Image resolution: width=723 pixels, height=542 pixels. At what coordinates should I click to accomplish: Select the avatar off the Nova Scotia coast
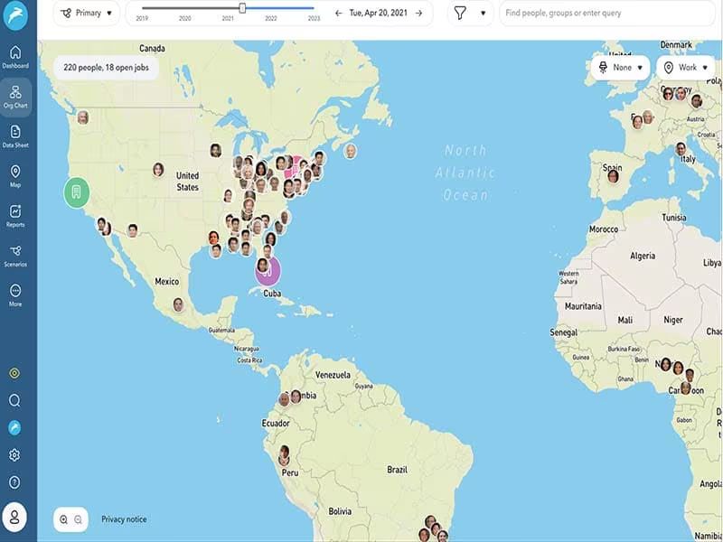(x=351, y=151)
